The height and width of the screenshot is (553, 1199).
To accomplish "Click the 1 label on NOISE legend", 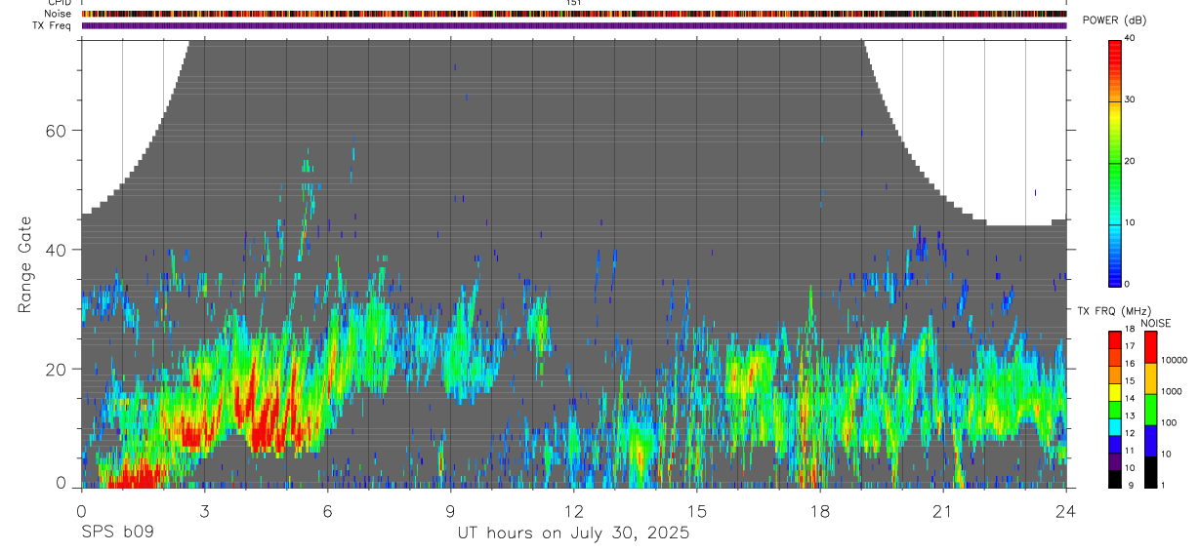I will click(1162, 485).
